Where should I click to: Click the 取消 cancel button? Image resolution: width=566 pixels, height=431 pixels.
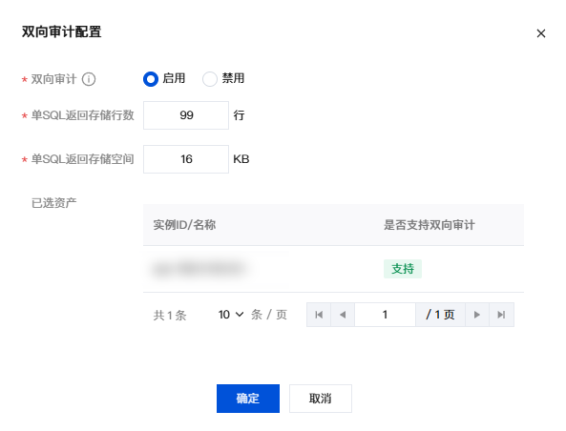(321, 399)
